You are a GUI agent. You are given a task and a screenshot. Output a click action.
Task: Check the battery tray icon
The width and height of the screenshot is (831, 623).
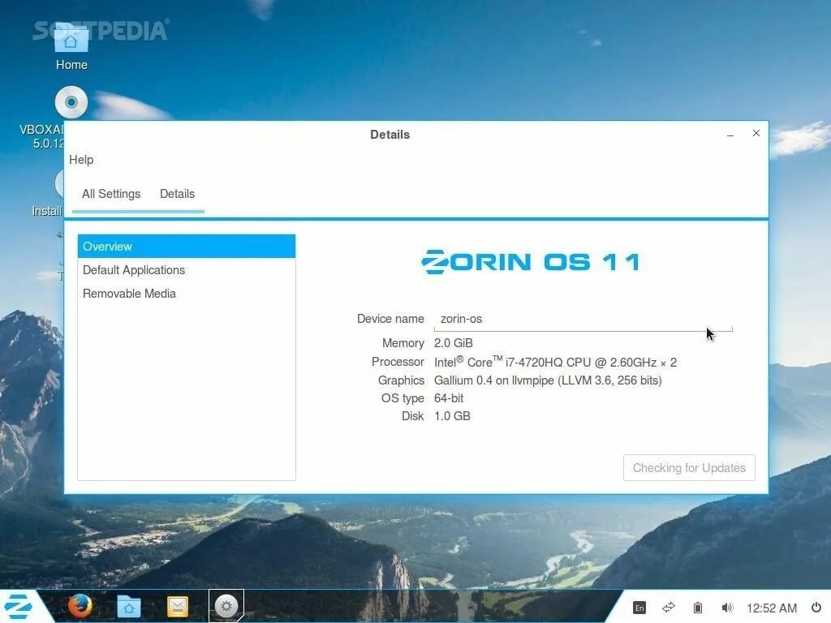point(698,608)
